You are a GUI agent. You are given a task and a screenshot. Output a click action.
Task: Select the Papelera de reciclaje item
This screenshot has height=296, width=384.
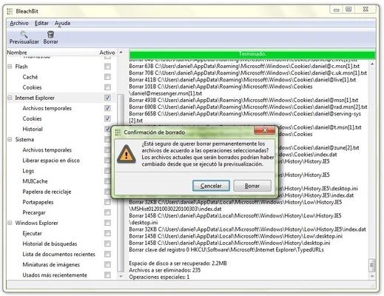pos(47,192)
